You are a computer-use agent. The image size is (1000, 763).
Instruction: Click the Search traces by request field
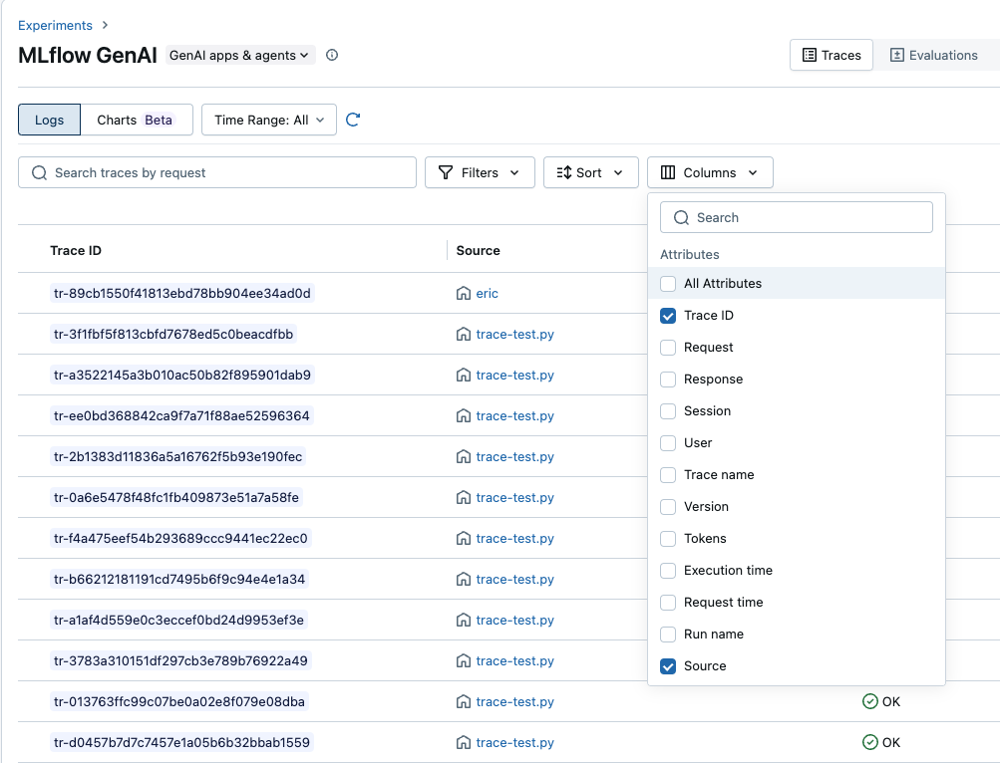pyautogui.click(x=216, y=171)
